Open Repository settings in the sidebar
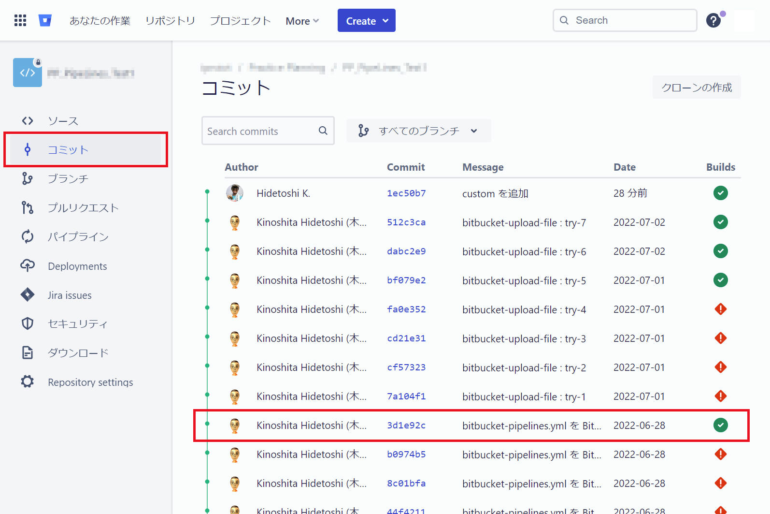Viewport: 770px width, 514px height. tap(90, 382)
